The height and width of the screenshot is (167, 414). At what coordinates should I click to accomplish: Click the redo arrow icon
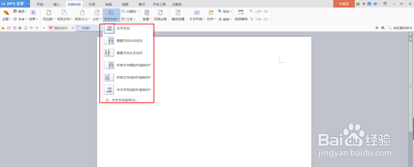pos(37,28)
